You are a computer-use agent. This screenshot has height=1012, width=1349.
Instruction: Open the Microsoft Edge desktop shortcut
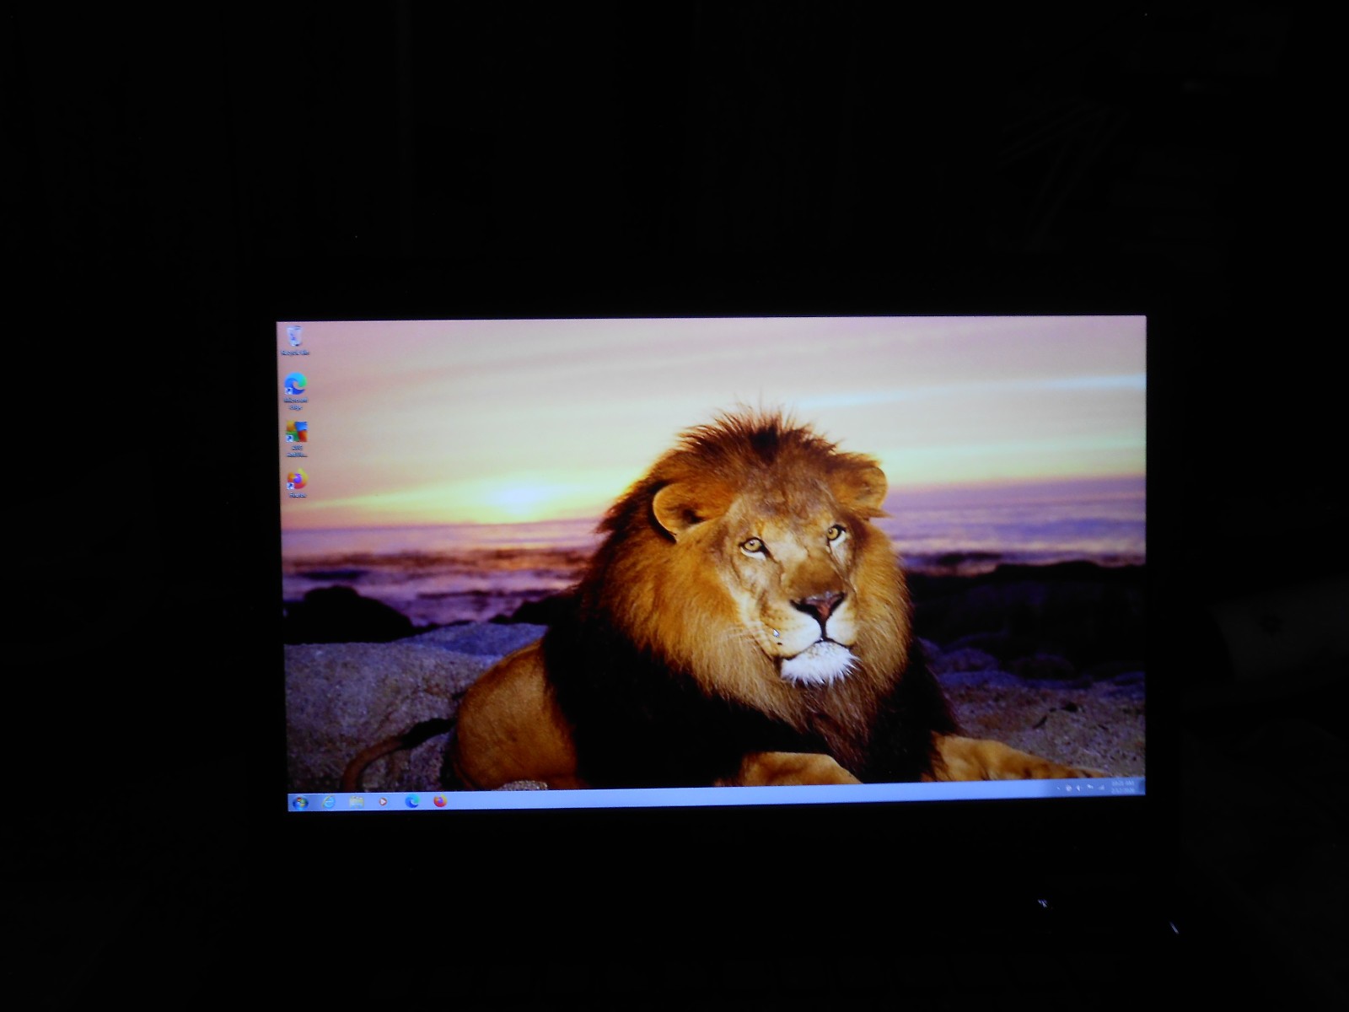pos(295,390)
